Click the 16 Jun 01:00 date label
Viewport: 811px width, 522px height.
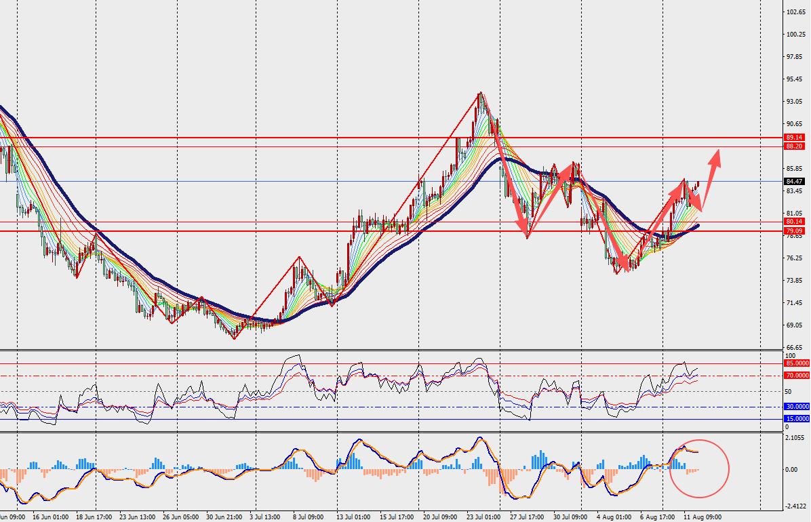coord(50,517)
